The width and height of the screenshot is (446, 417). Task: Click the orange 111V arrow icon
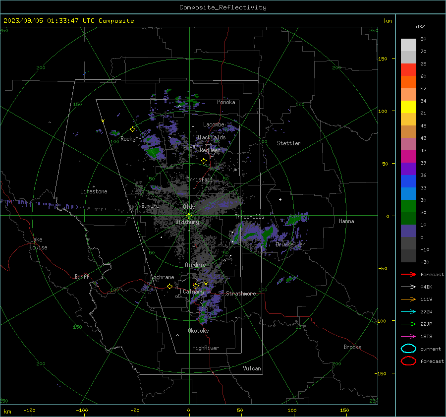click(x=408, y=299)
